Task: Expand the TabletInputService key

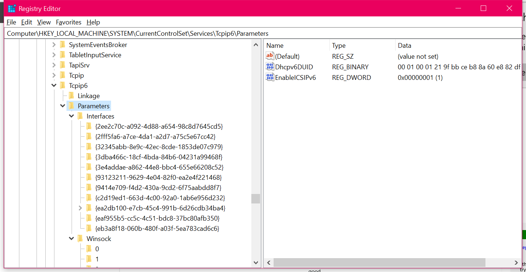Action: click(54, 55)
